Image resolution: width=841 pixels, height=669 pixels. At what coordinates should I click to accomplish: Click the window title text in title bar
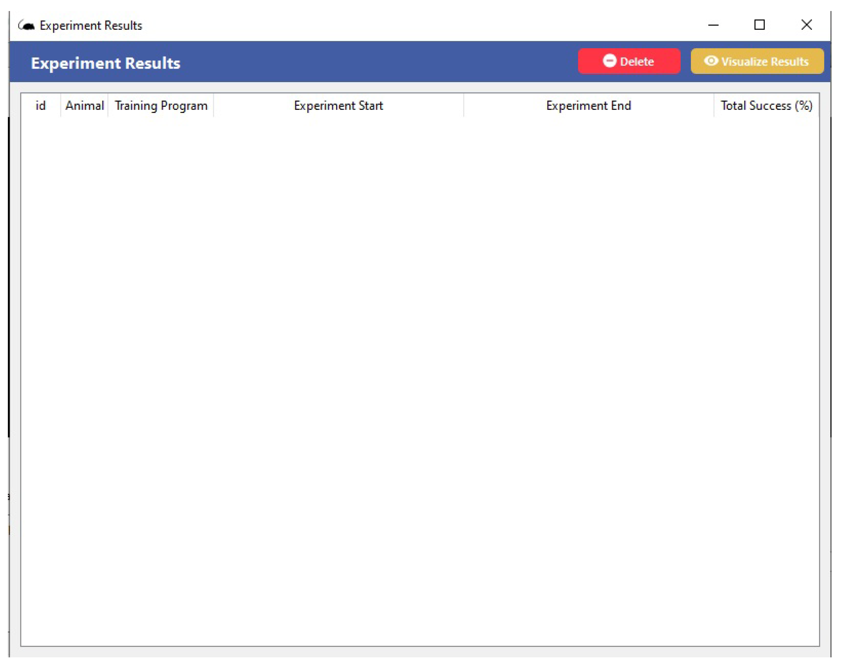(x=91, y=26)
